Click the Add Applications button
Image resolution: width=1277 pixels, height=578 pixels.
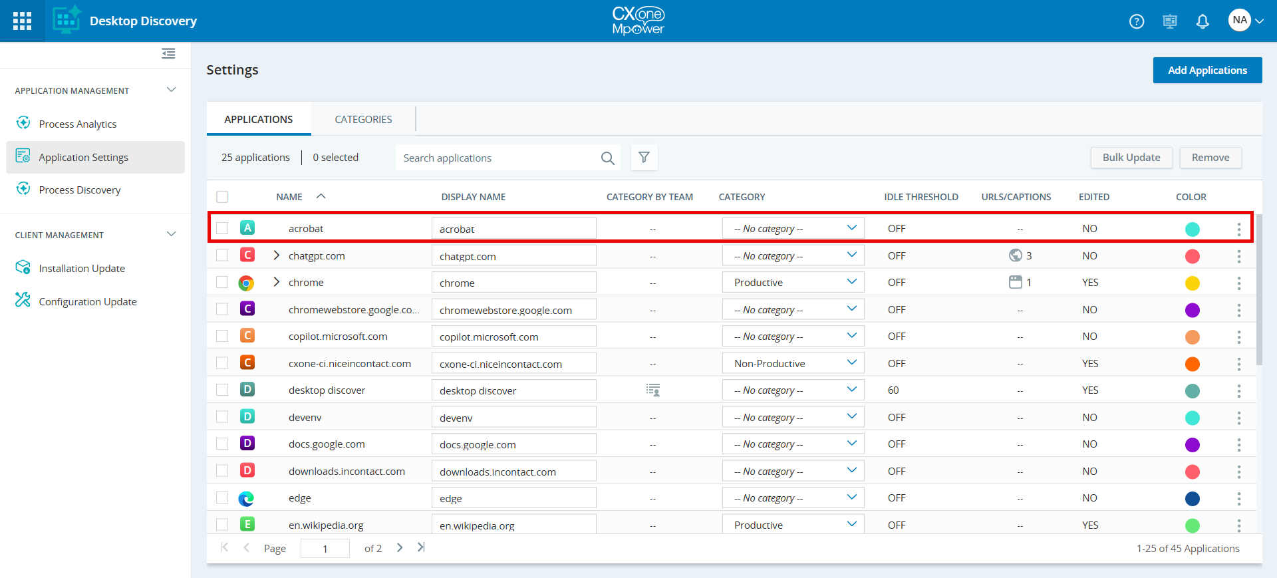(1207, 71)
